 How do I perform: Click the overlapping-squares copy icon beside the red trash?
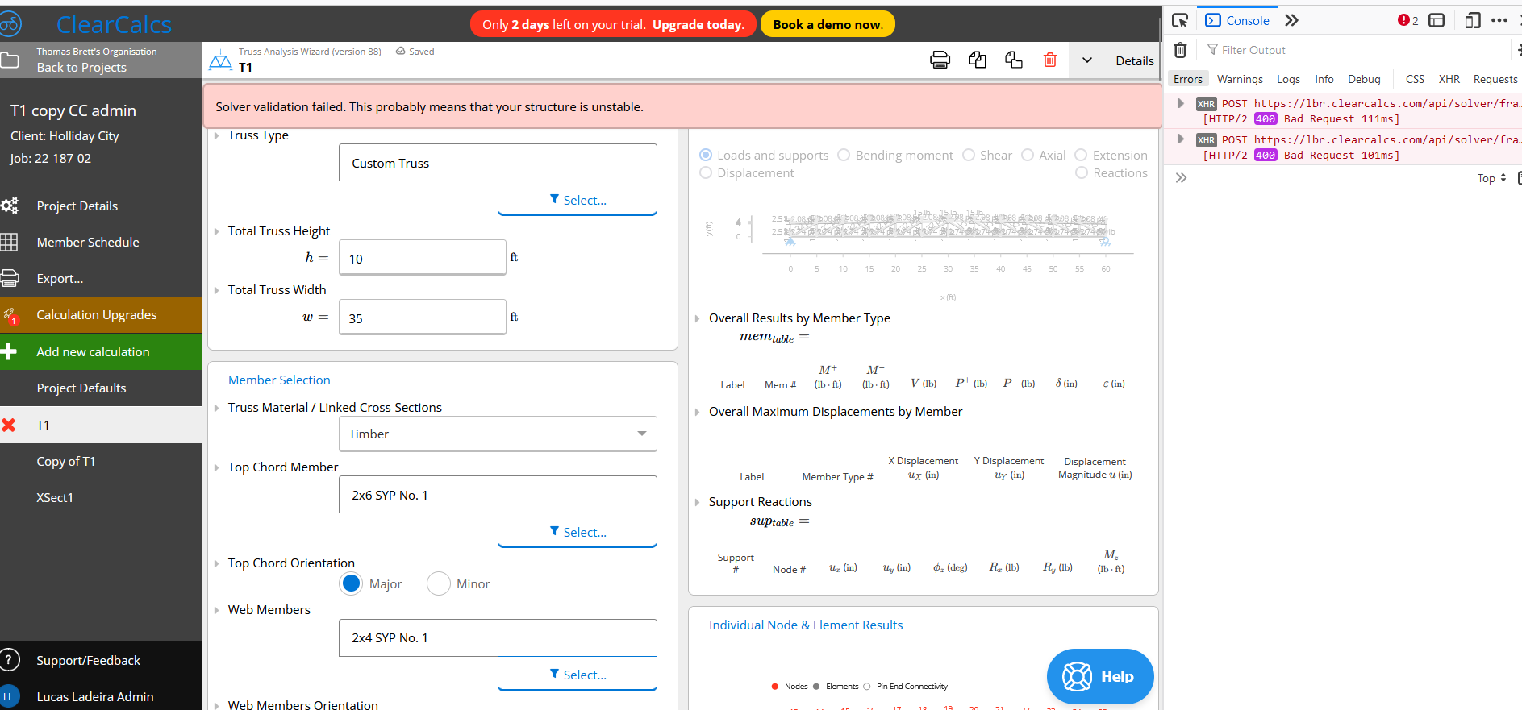(1014, 60)
